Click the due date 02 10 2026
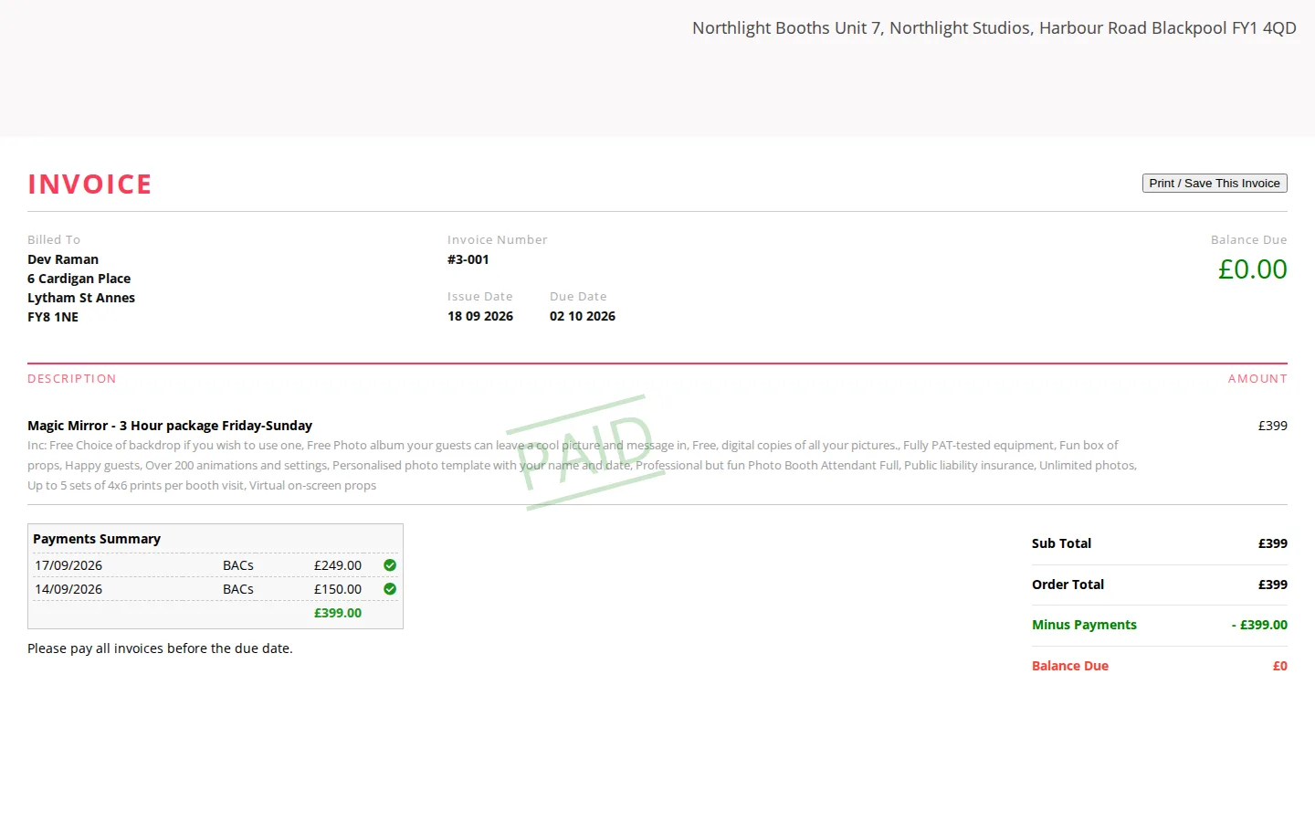Screen dimensions: 1315x822 tap(583, 316)
